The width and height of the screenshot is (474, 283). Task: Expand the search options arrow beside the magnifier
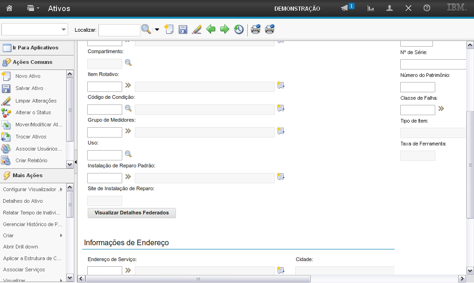tap(157, 30)
